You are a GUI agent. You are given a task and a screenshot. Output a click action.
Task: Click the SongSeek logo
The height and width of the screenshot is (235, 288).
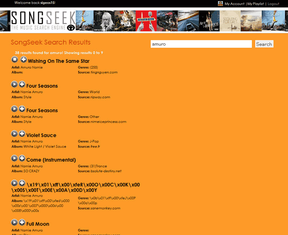pos(43,21)
